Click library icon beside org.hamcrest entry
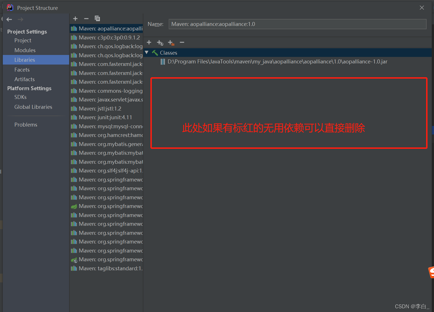Image resolution: width=434 pixels, height=312 pixels. 74,135
